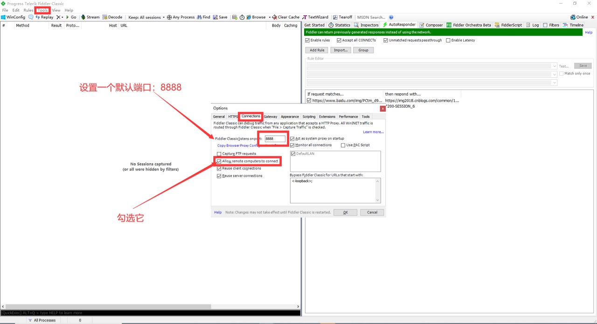This screenshot has width=597, height=324.
Task: Click the Go resume toolbar button
Action: pyautogui.click(x=71, y=17)
